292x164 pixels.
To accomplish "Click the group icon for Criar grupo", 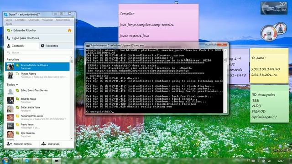I will click(44, 144).
